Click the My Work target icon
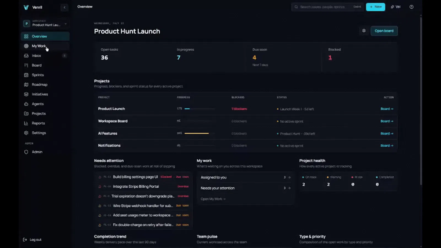This screenshot has height=248, width=441. tap(26, 46)
